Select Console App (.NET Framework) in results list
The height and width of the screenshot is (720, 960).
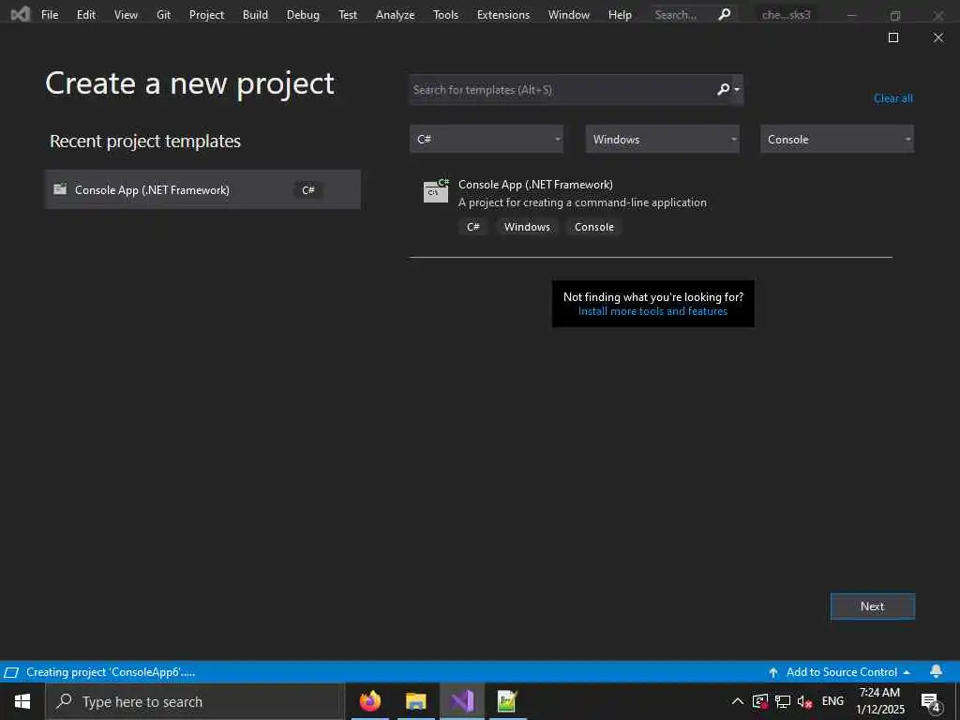point(651,207)
